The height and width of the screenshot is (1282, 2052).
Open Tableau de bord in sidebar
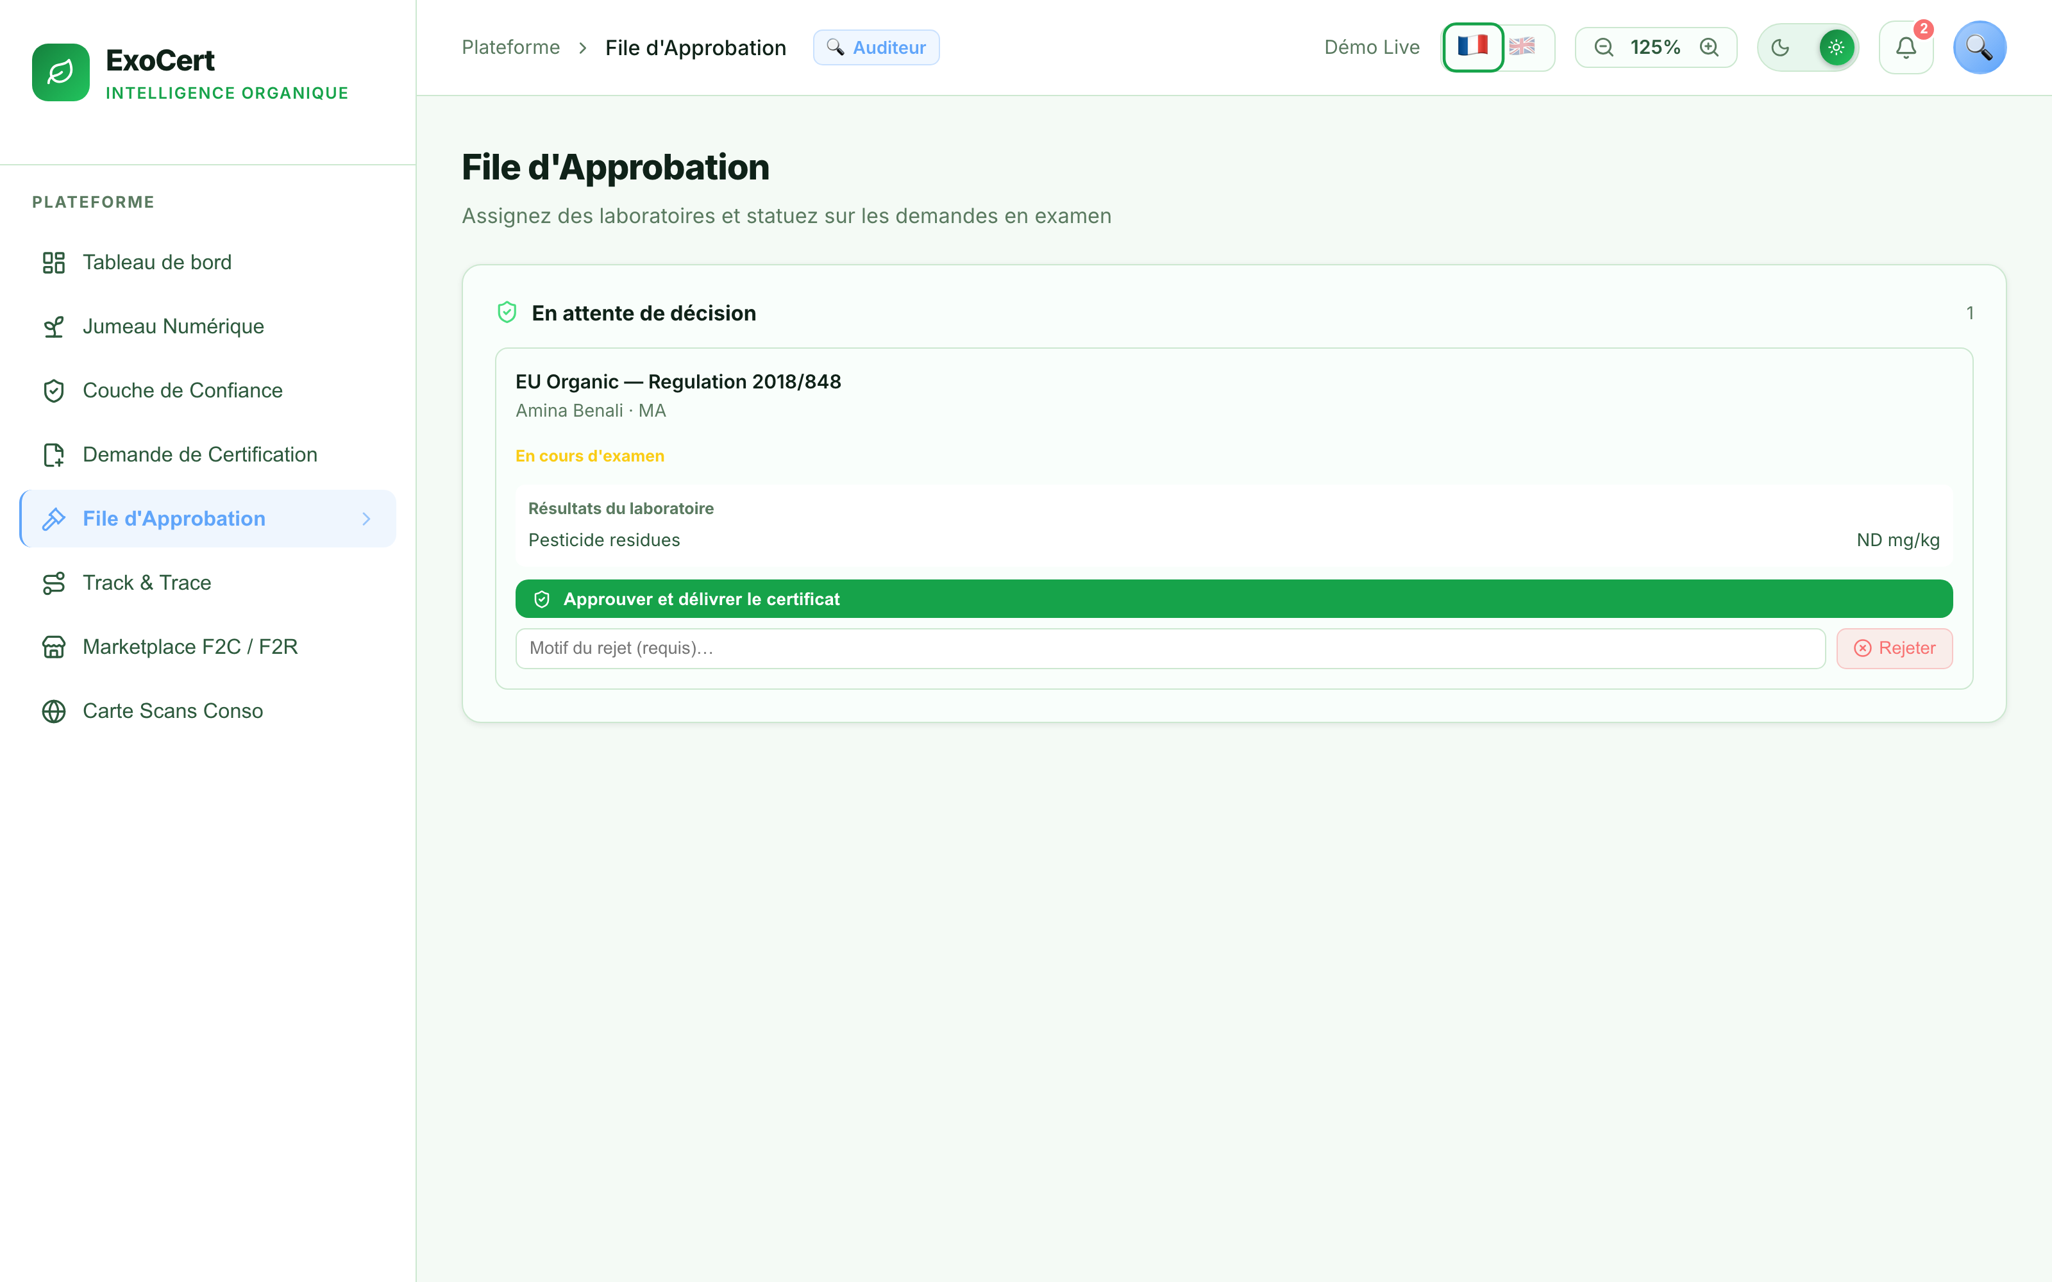208,262
